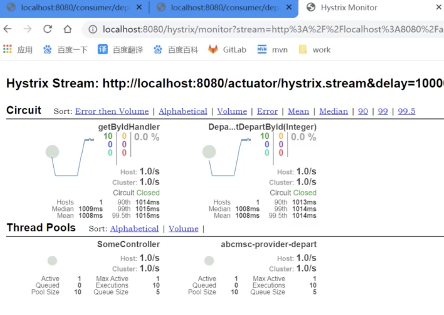The image size is (444, 315).
Task: Sort circuits by 99.5 percentile
Action: pos(406,111)
